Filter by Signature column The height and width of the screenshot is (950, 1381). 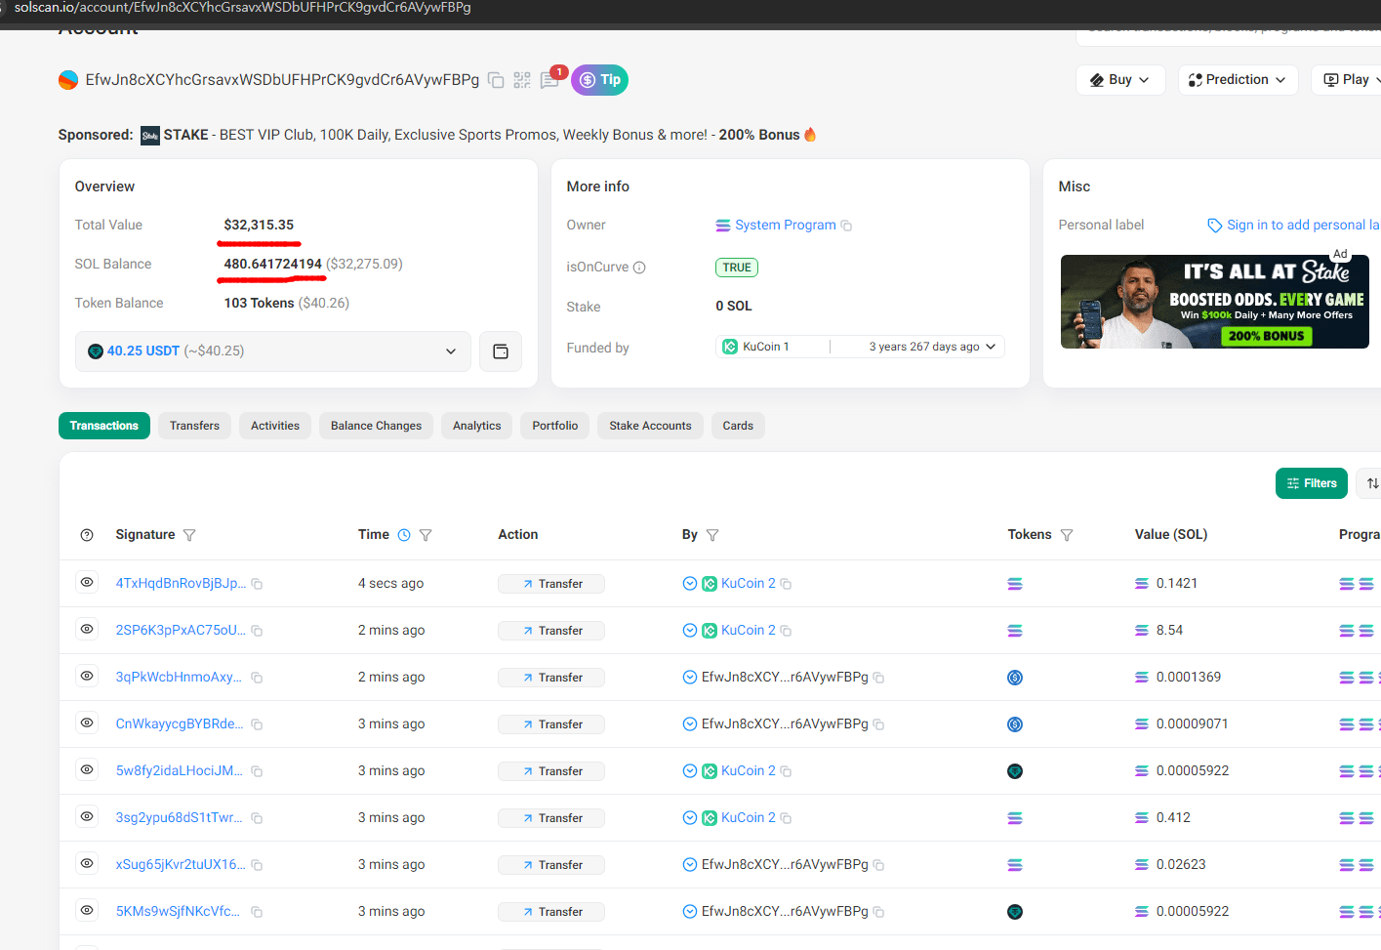(189, 535)
